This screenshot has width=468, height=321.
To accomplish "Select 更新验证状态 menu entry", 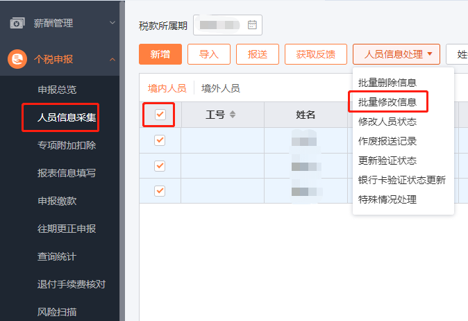I will (x=387, y=160).
